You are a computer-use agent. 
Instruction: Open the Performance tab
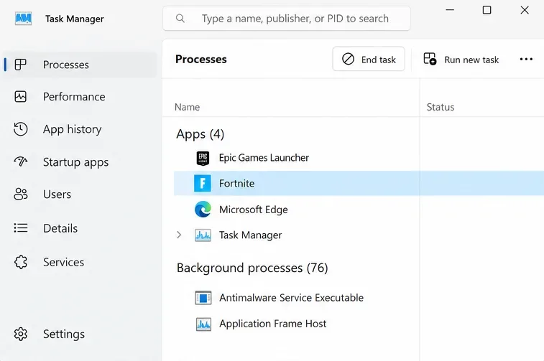(x=80, y=97)
